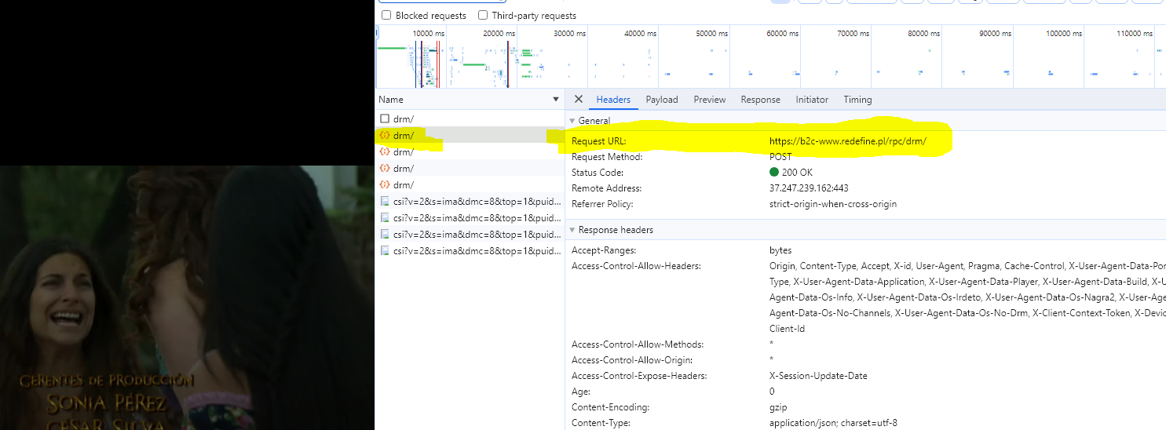Click the JSON icon of last drm/ request
This screenshot has height=430, width=1166.
[x=385, y=184]
